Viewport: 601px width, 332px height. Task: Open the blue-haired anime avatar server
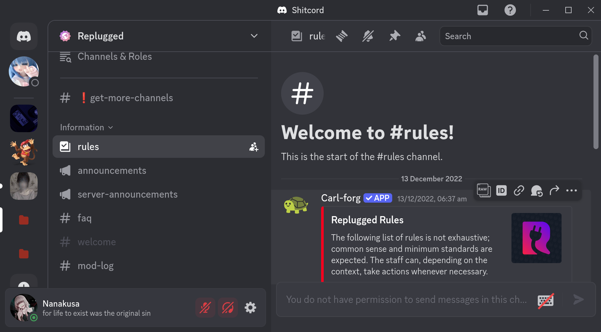point(24,71)
